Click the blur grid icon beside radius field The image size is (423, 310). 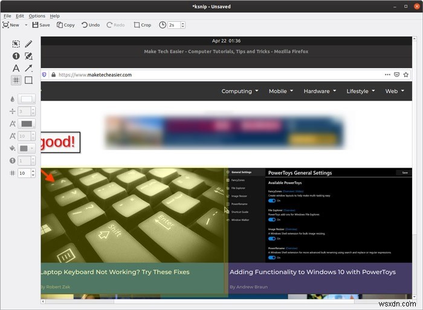13,173
